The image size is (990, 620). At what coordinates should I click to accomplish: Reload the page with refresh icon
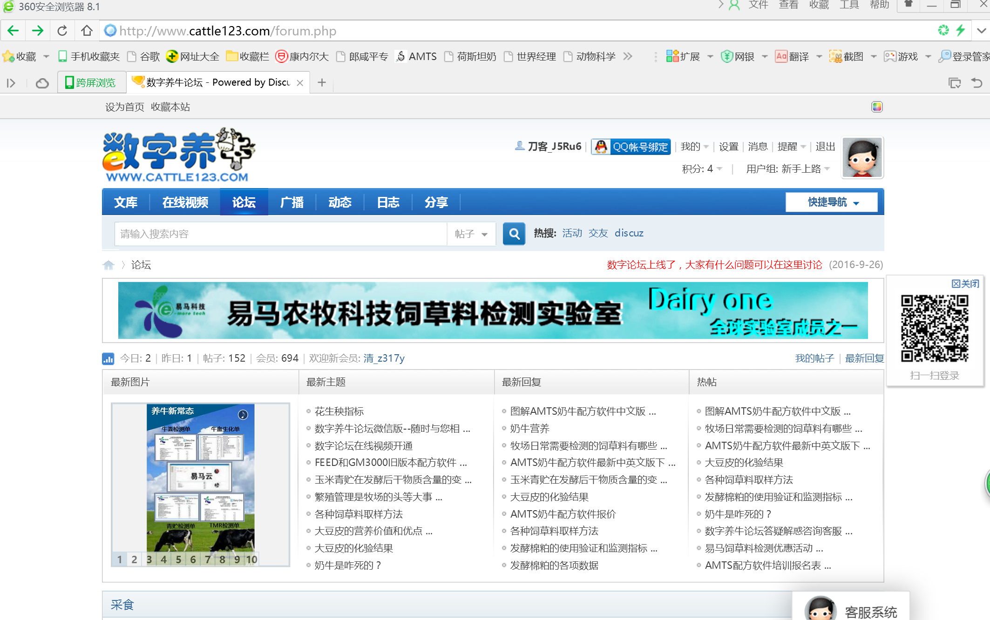(x=62, y=31)
